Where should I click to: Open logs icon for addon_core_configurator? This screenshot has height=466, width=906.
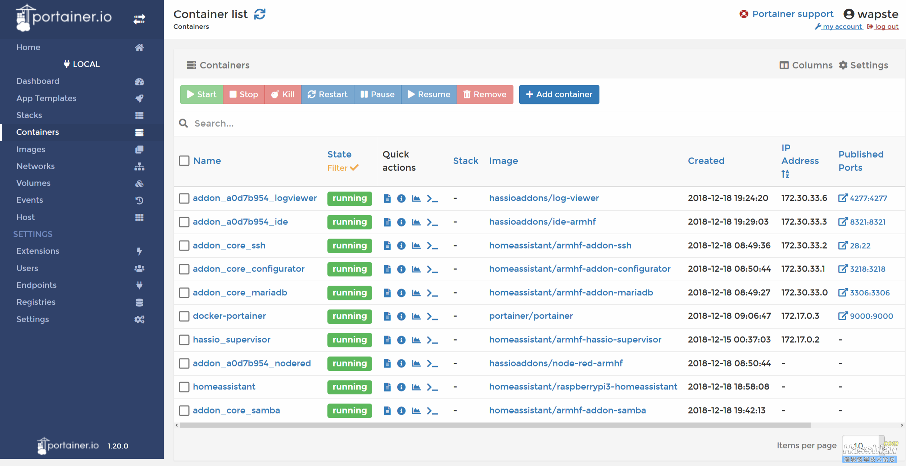pos(387,269)
